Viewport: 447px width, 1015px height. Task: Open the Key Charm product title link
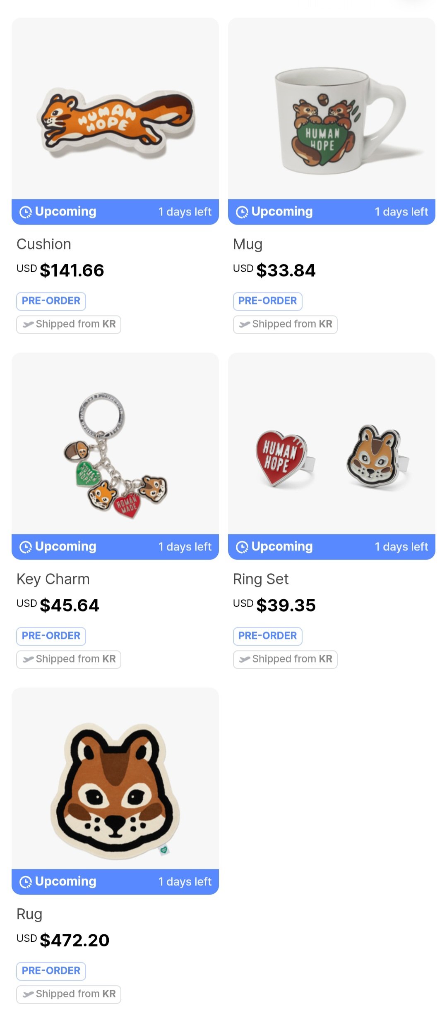(x=53, y=579)
